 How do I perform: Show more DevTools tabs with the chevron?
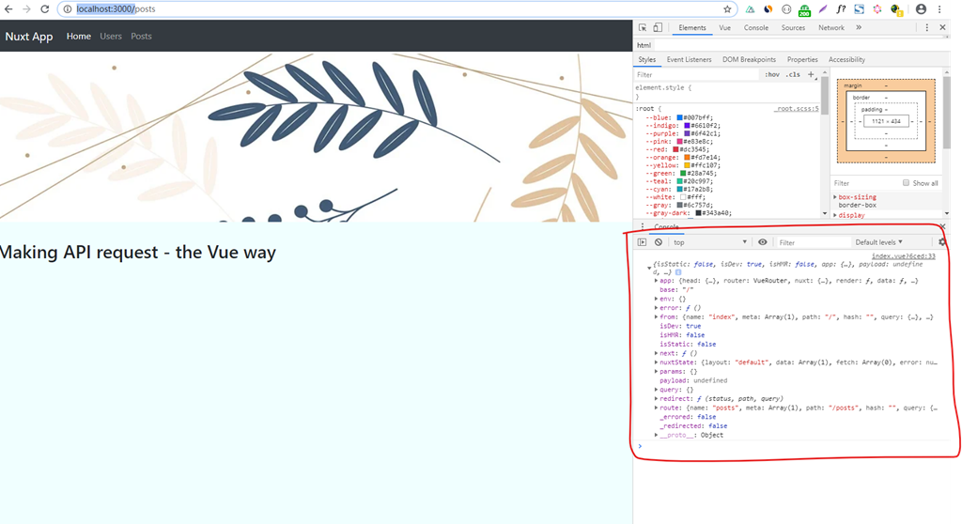(859, 27)
